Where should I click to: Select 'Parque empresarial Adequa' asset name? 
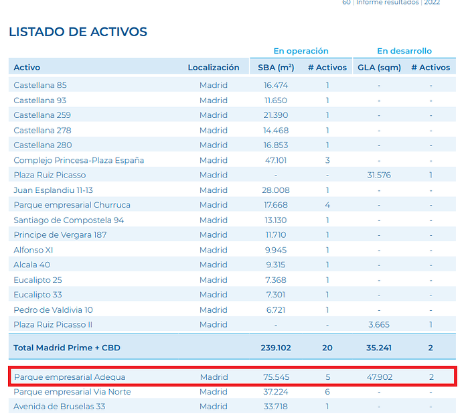click(x=70, y=377)
